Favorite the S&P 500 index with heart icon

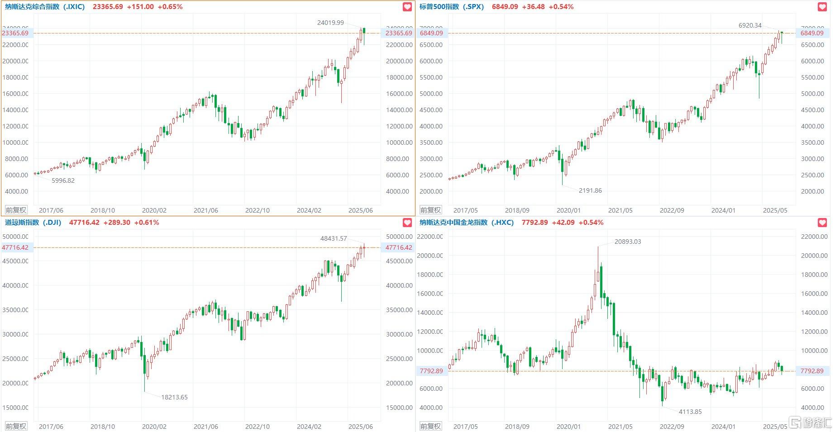822,7
